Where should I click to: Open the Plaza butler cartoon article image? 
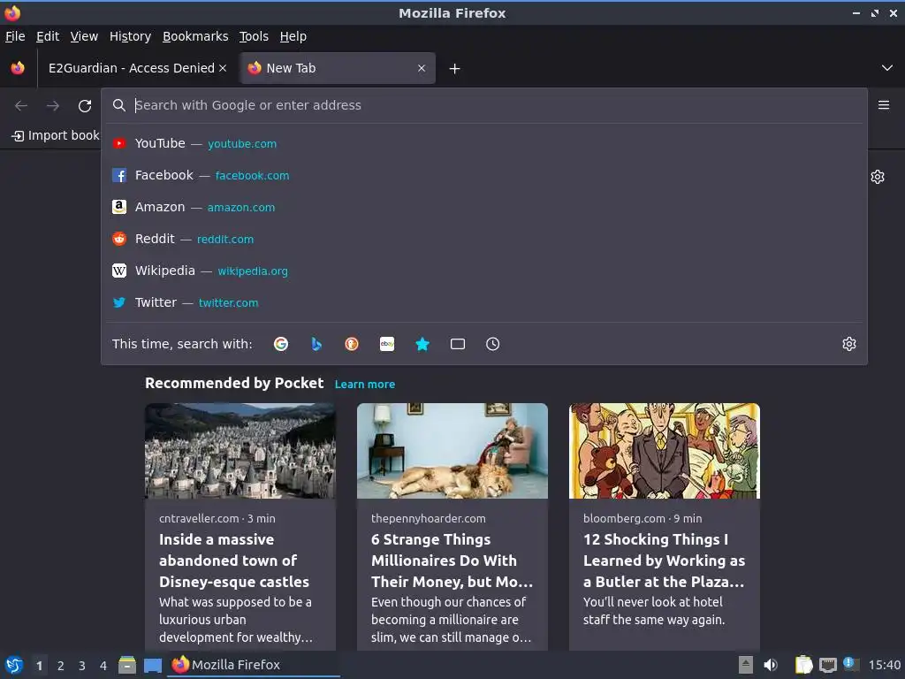665,450
